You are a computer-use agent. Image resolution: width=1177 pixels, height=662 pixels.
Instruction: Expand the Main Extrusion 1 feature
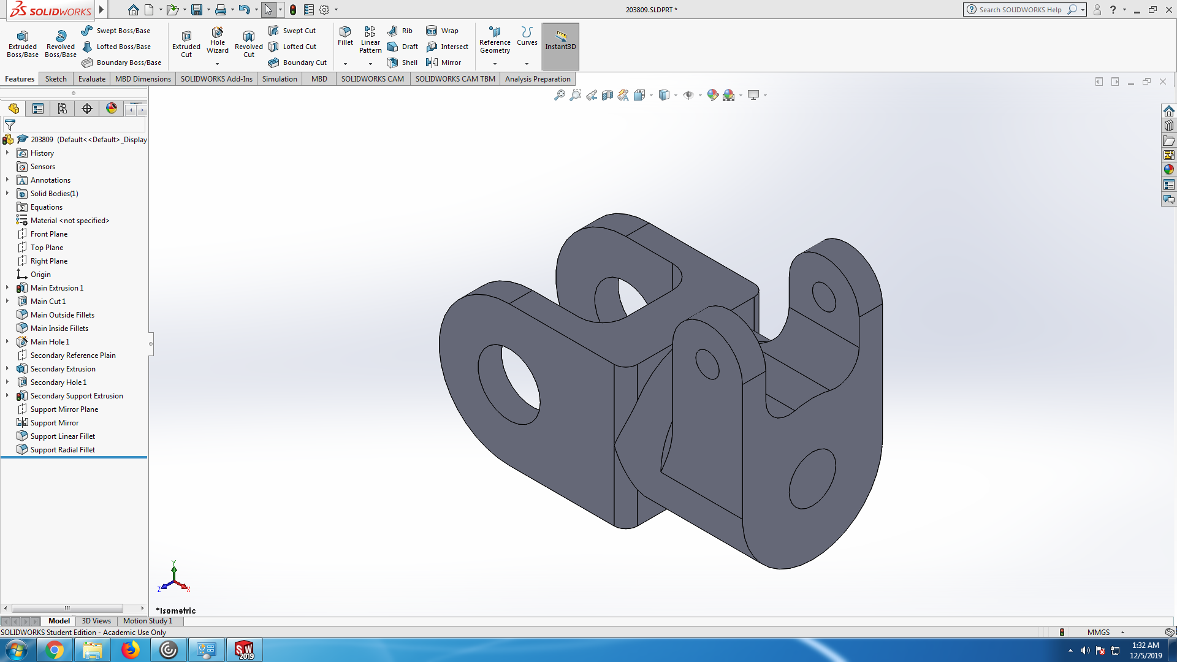(x=7, y=287)
